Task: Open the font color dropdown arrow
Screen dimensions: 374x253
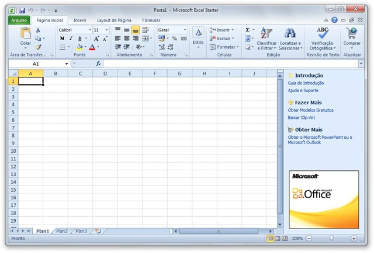Action: [98, 47]
